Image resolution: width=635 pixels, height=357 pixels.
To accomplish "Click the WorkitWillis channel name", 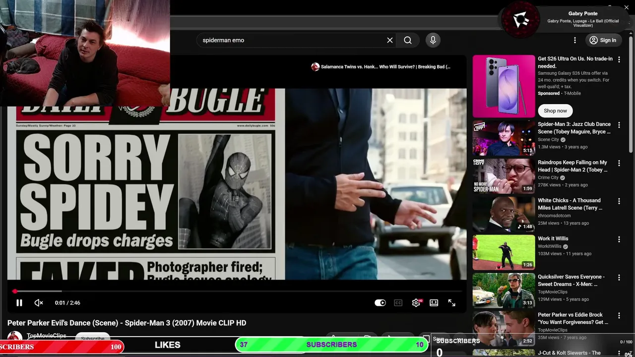I will click(550, 246).
